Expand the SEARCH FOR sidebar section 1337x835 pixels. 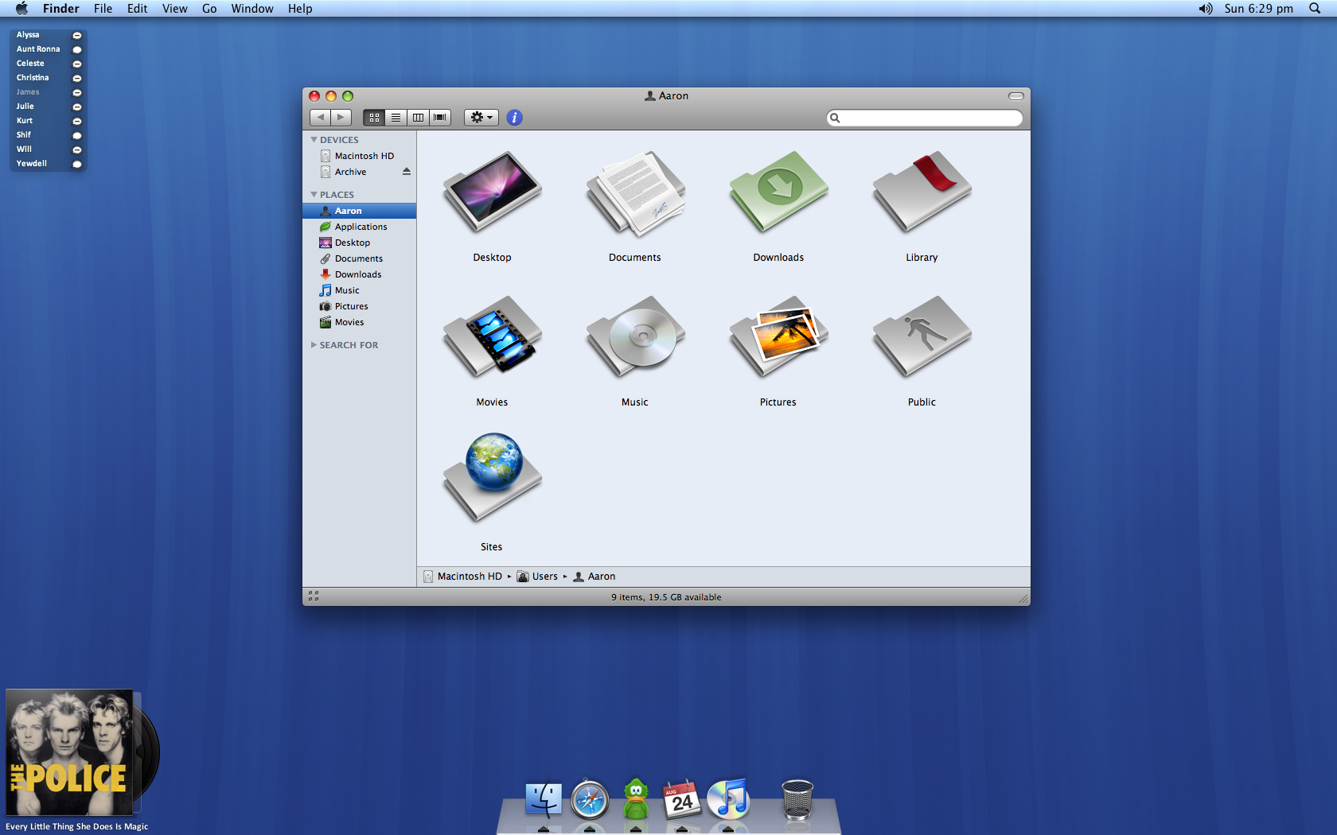click(314, 345)
